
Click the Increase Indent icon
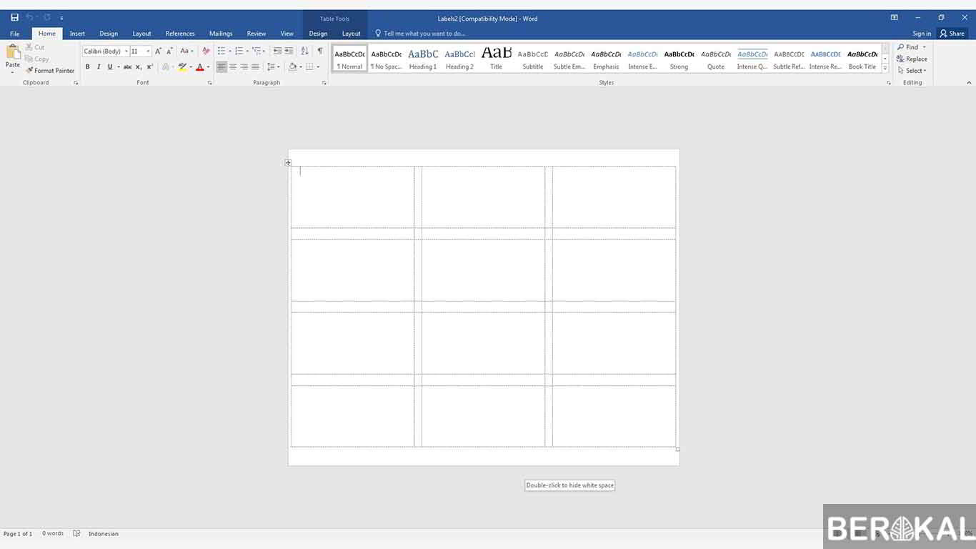[289, 51]
